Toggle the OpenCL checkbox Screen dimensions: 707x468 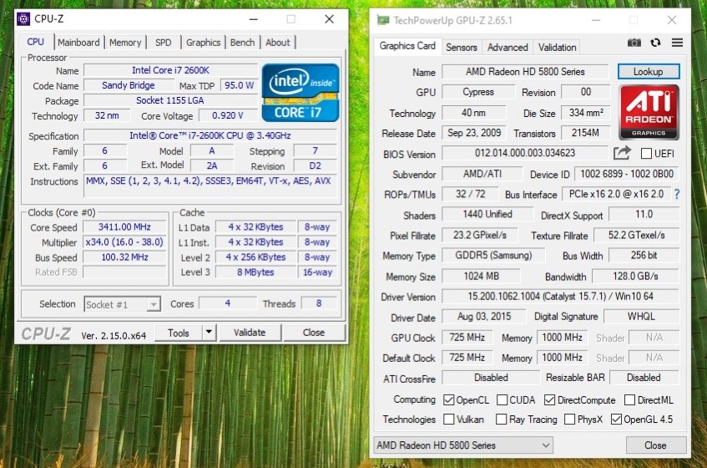pyautogui.click(x=448, y=400)
